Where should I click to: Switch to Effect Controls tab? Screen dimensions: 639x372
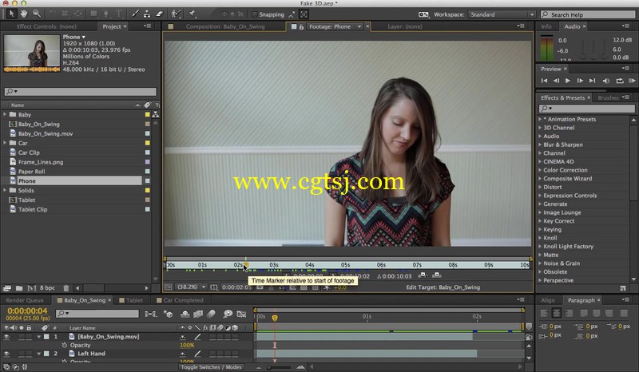pos(46,26)
